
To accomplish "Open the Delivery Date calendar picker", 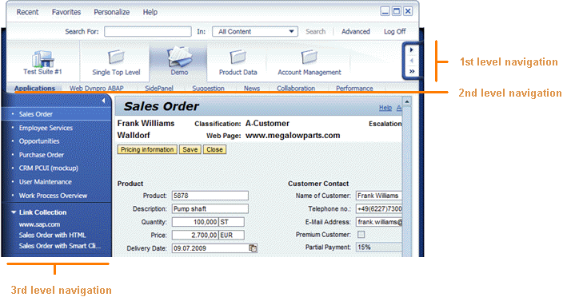I will (254, 248).
